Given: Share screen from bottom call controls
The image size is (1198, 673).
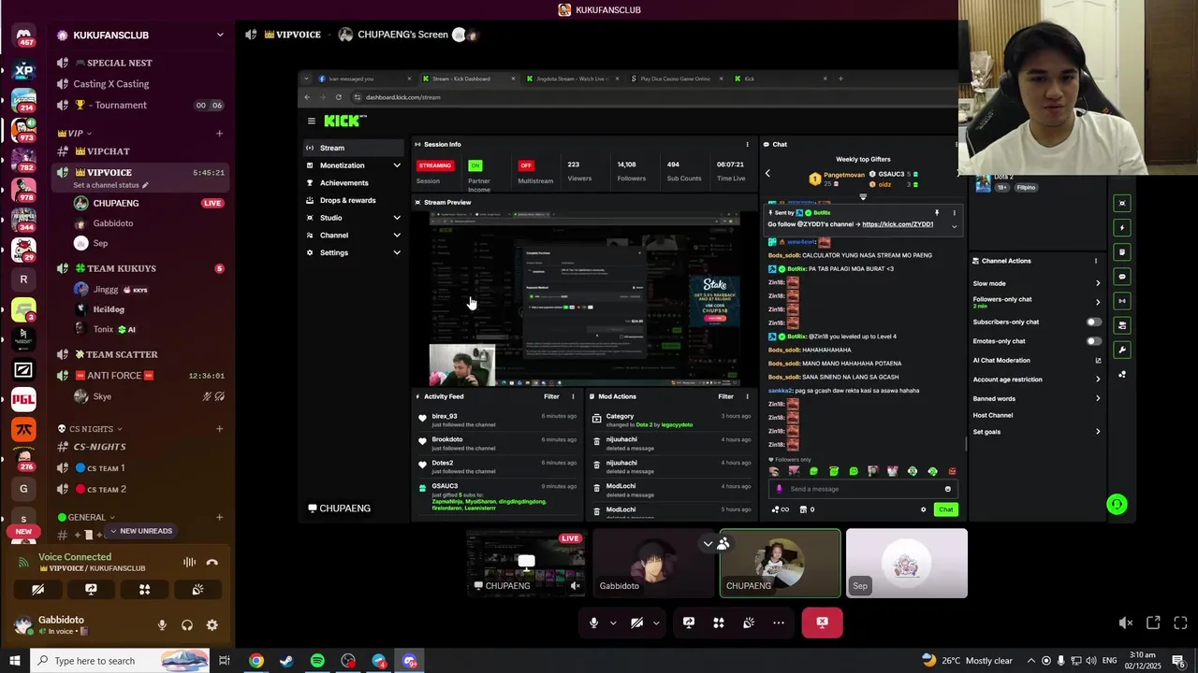Looking at the screenshot, I should 689,623.
